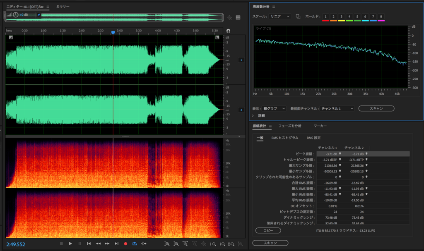Click the fast forward transport button
Image resolution: width=424 pixels, height=251 pixels.
107,244
